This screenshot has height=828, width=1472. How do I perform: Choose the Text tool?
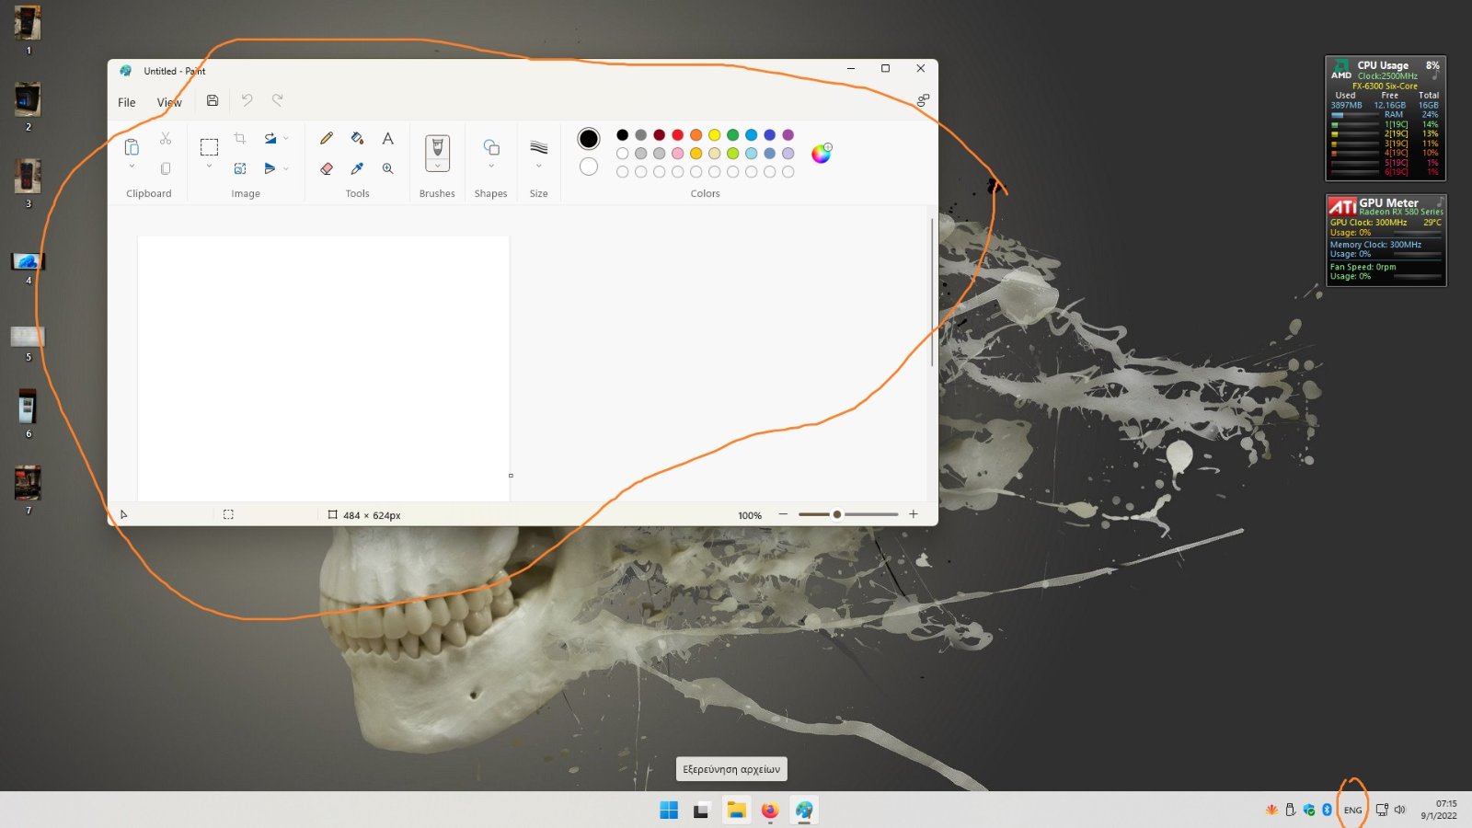point(387,138)
